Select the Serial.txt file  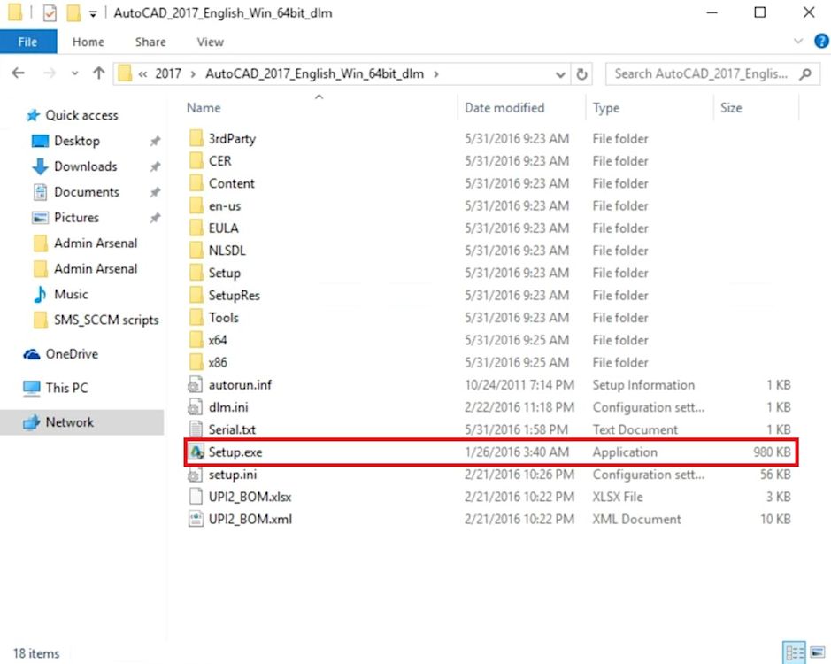tap(232, 429)
